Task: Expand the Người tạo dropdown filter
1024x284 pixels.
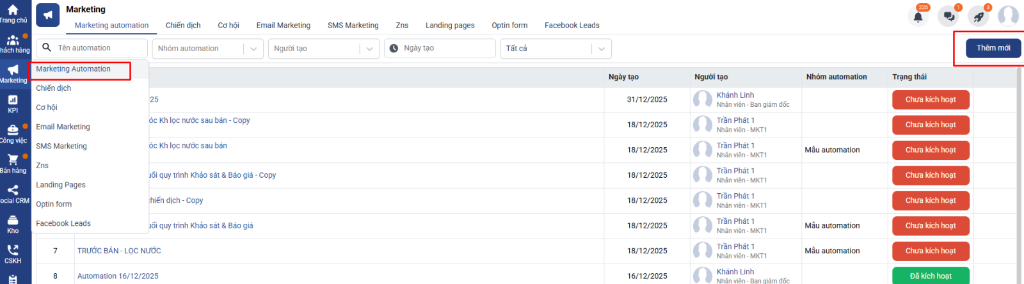Action: point(369,49)
